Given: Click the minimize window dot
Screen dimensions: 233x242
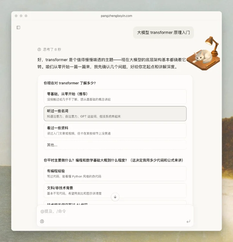Looking at the screenshot, I should pyautogui.click(x=21, y=16).
